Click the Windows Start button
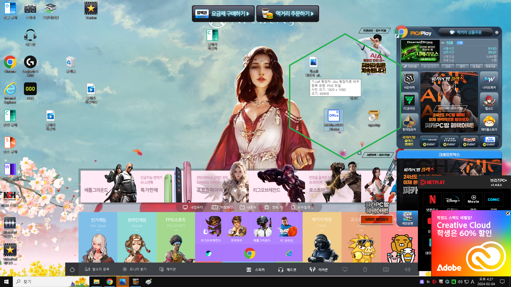 point(6,282)
